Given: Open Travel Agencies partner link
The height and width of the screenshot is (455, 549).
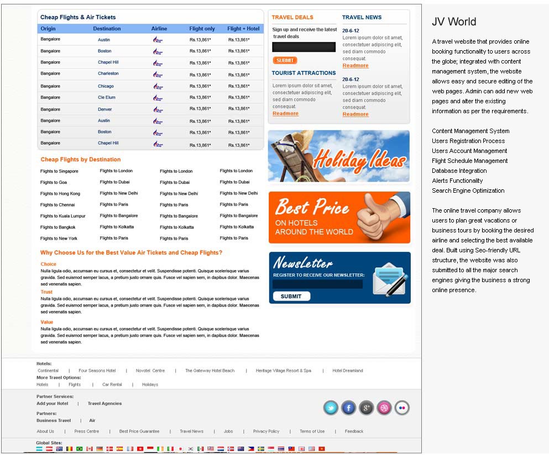Looking at the screenshot, I should coord(104,403).
